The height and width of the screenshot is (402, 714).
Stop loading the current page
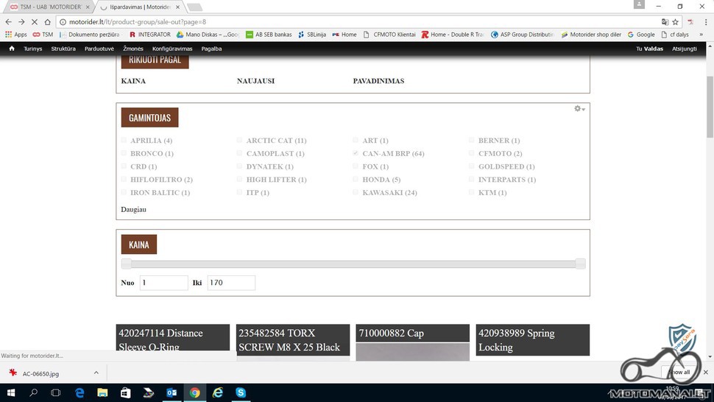34,22
